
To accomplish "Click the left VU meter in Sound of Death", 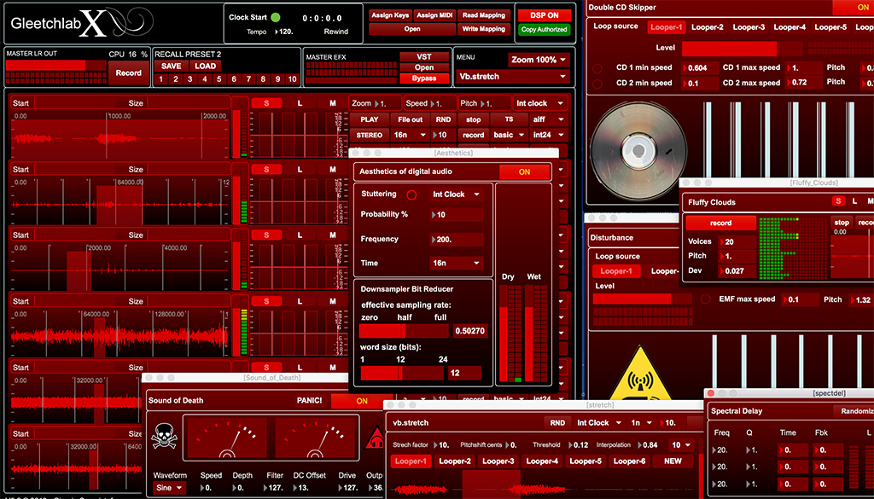I will (x=226, y=438).
